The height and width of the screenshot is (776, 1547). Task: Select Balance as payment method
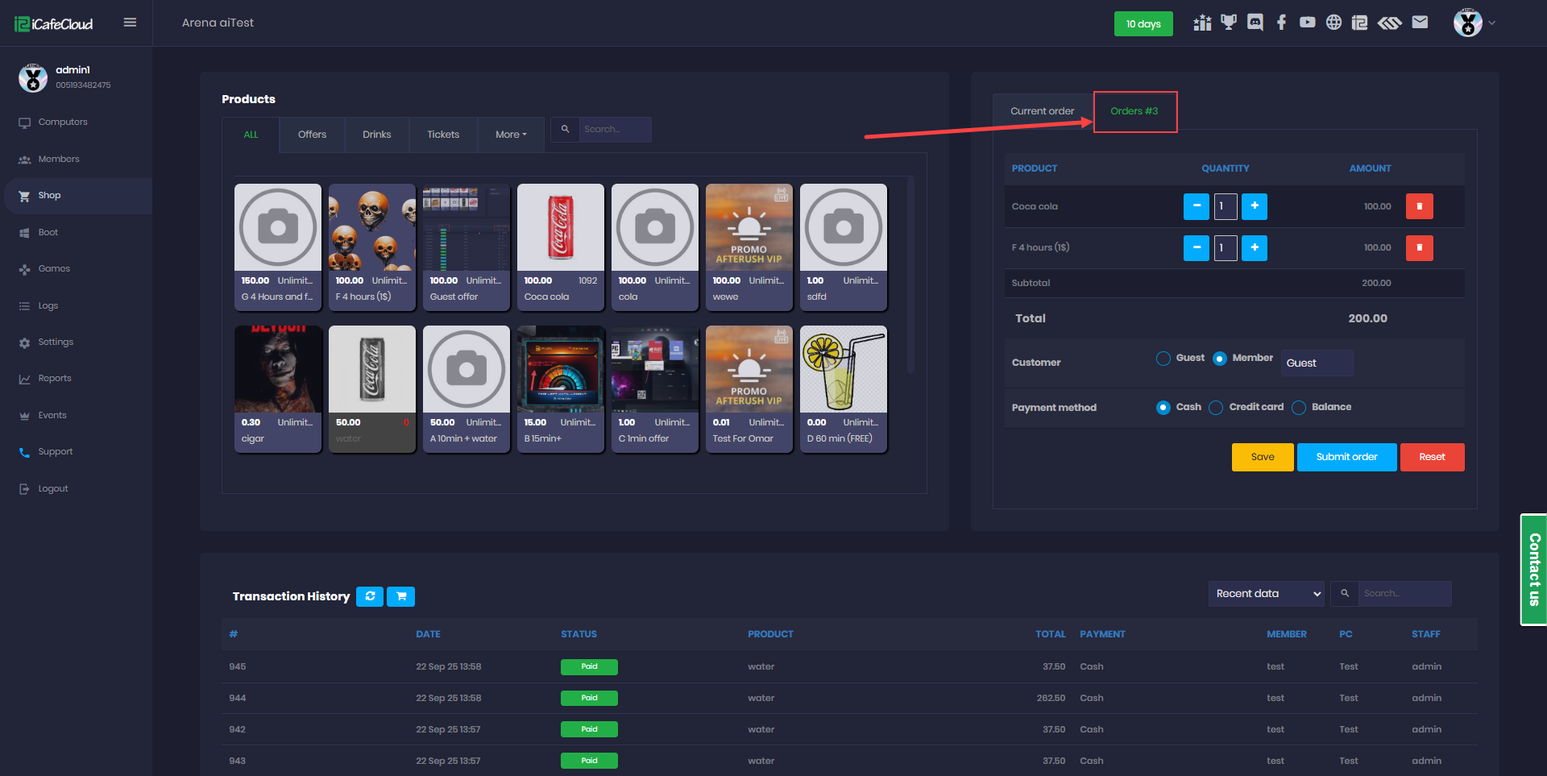(1299, 408)
